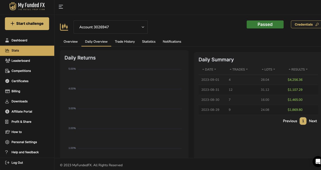Click the Certificates badge icon
Image resolution: width=321 pixels, height=170 pixels.
(7, 81)
